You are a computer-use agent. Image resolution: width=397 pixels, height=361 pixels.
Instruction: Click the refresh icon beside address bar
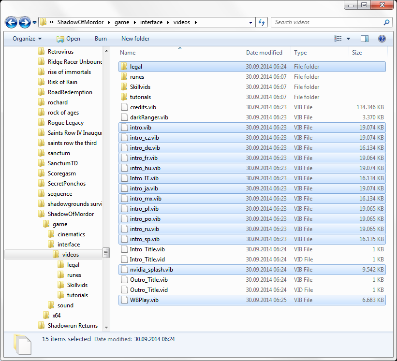(x=262, y=23)
